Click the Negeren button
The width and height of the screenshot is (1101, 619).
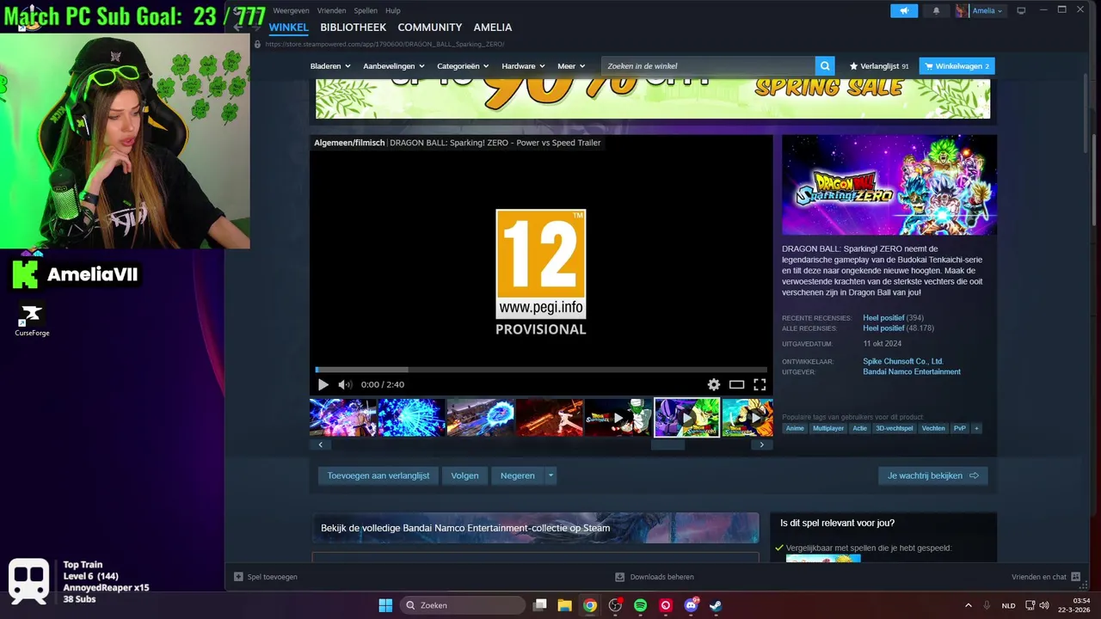(x=518, y=475)
